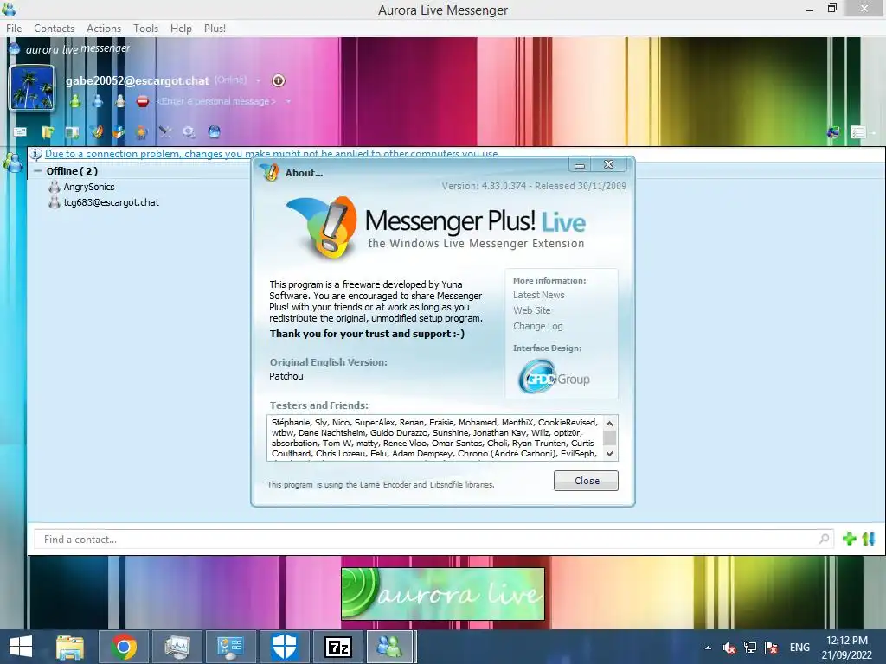Click the magnifier toolbar icon

click(x=189, y=132)
